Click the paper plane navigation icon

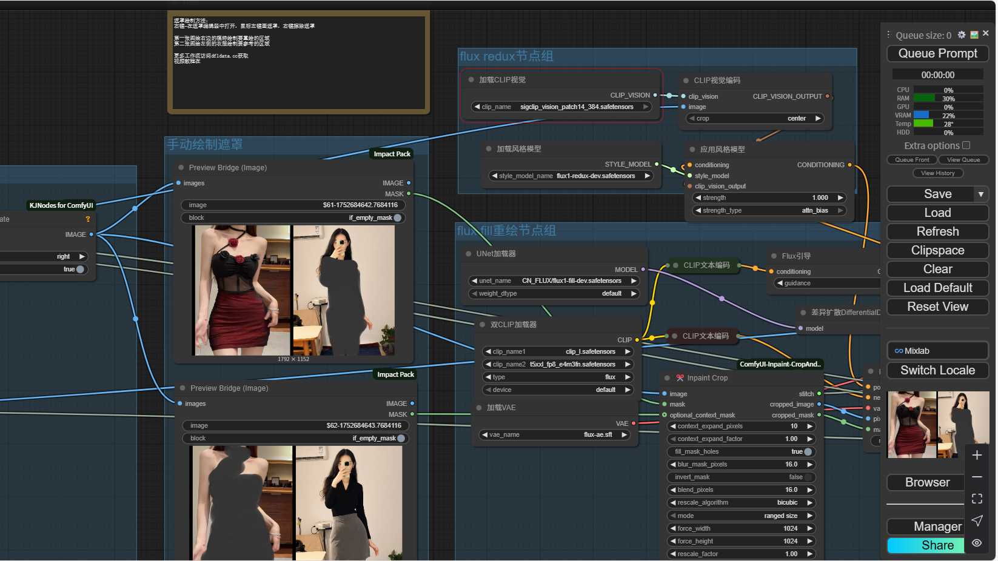click(x=977, y=520)
